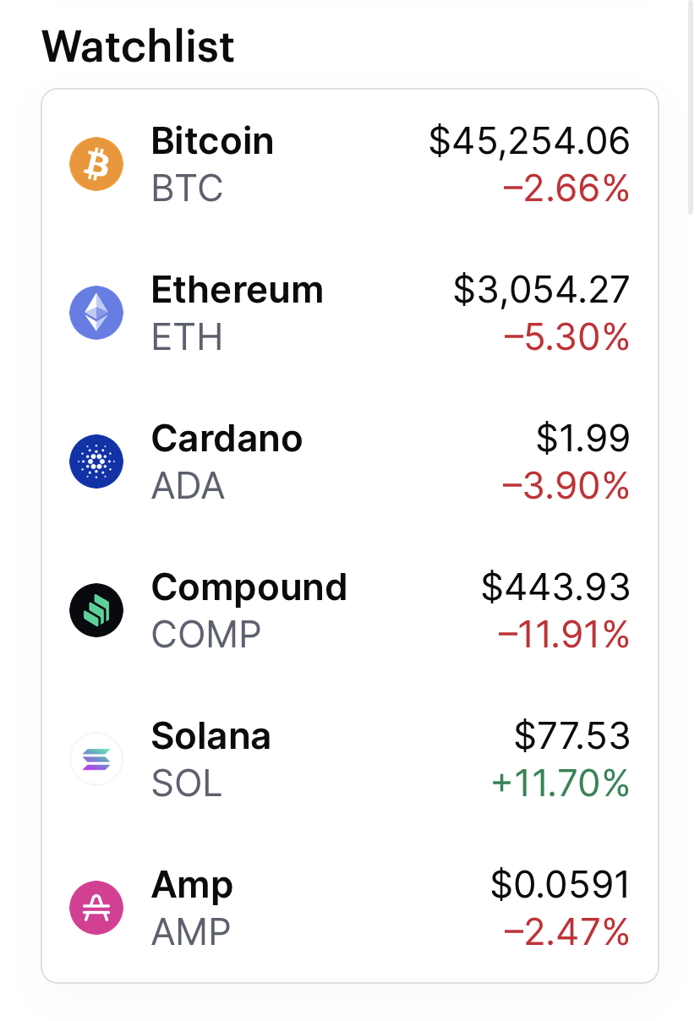The width and height of the screenshot is (700, 1021).
Task: Open the Bitcoin name link
Action: (x=212, y=141)
